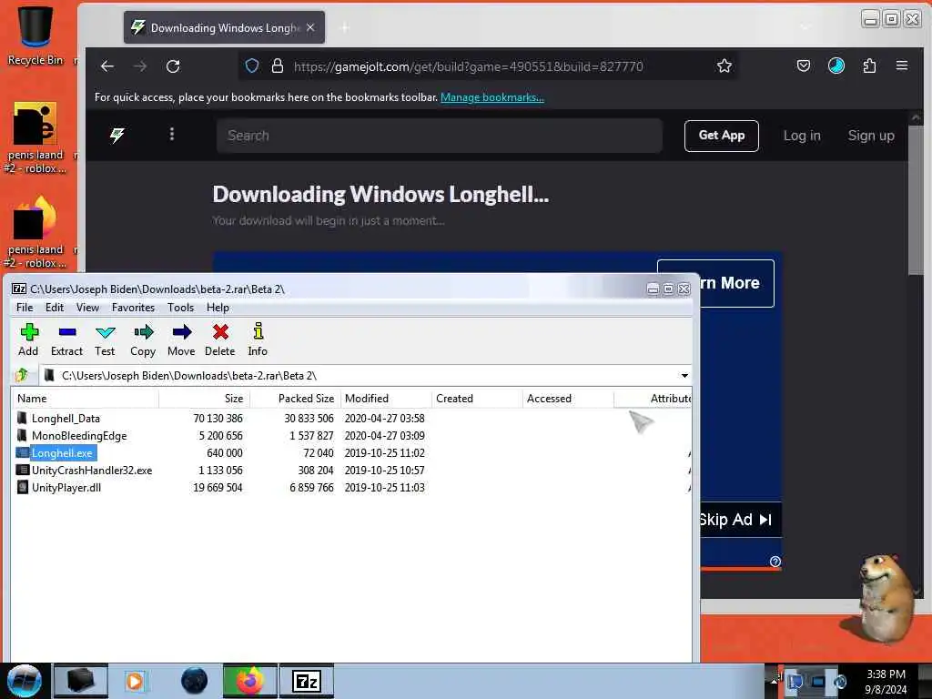Click the Log in link

point(802,136)
